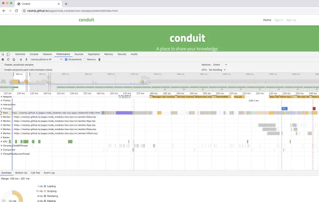Click the site information icon in address bar
Screen dimensions: 319x202
24,11
